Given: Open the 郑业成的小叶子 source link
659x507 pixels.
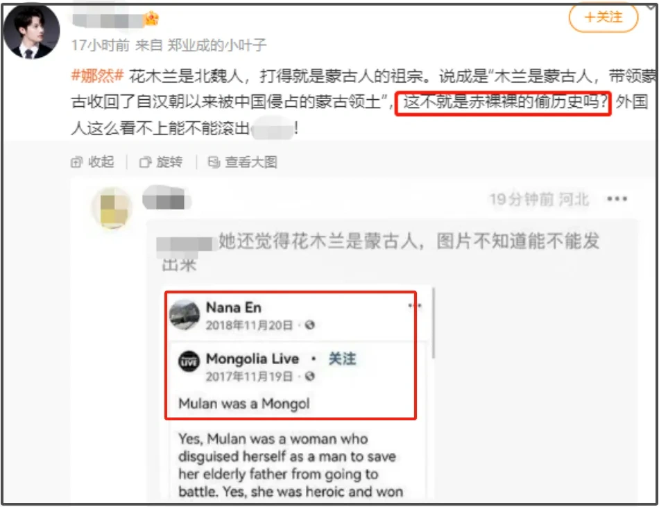Looking at the screenshot, I should [217, 45].
